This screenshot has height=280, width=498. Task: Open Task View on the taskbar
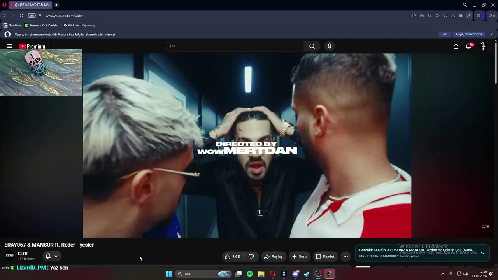238,274
